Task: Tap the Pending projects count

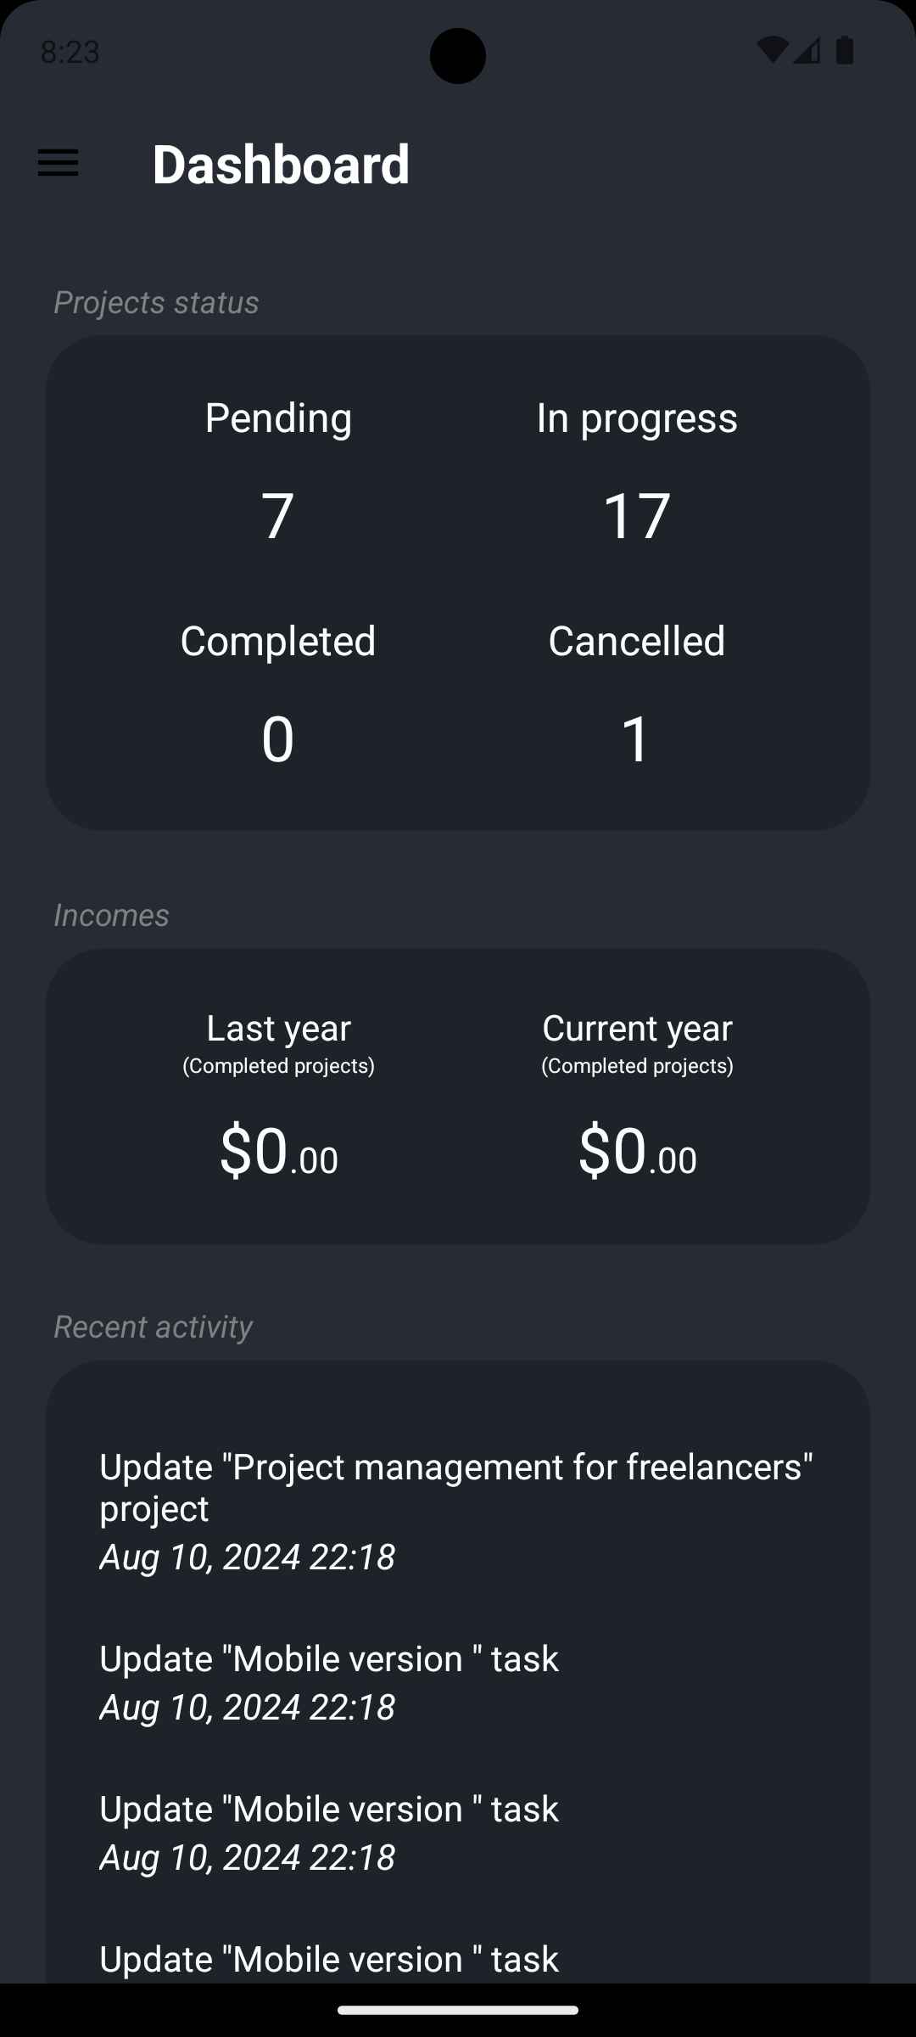Action: pos(278,515)
